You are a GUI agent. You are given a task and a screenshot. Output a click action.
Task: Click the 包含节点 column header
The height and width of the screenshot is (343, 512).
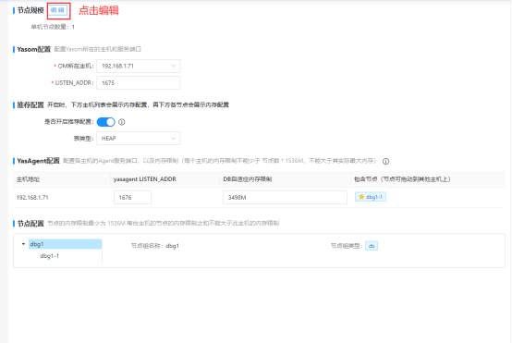coord(402,179)
